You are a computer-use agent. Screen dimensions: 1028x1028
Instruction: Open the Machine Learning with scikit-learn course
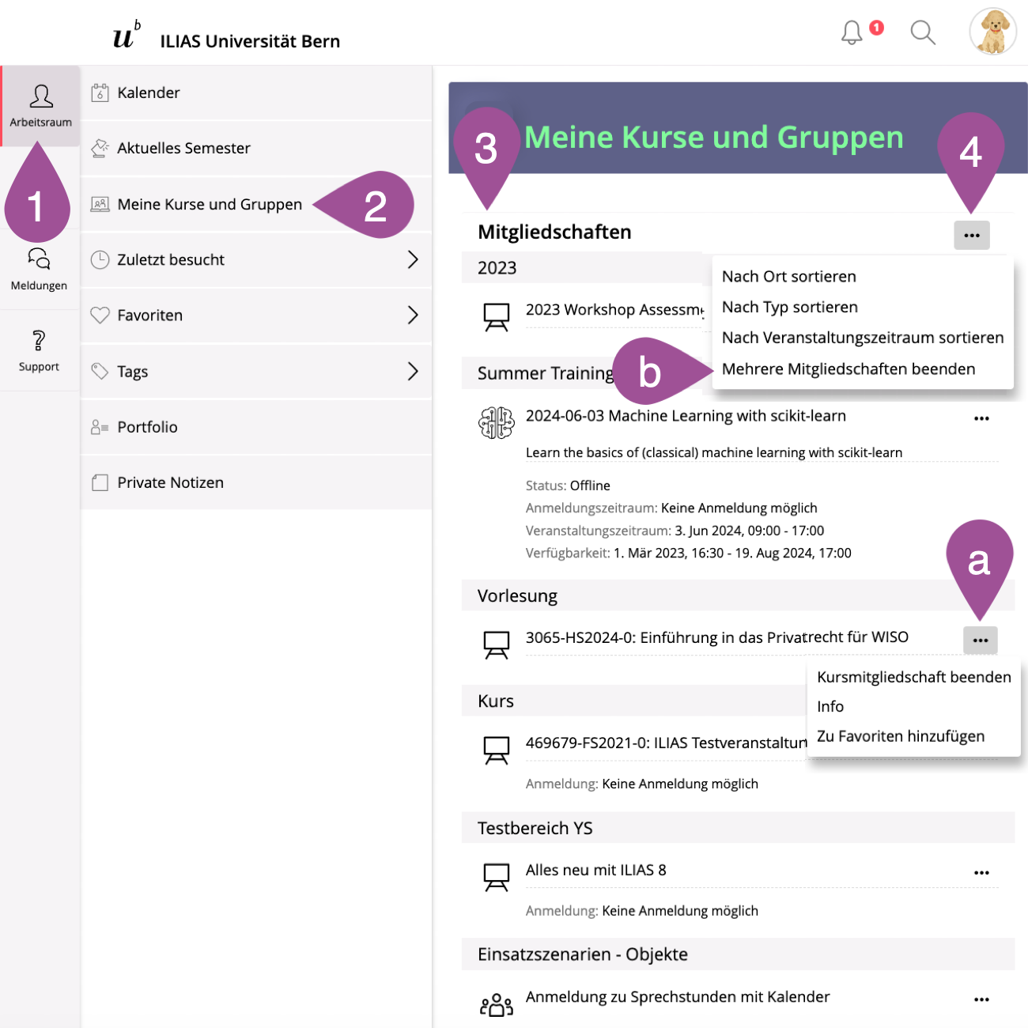pos(685,416)
